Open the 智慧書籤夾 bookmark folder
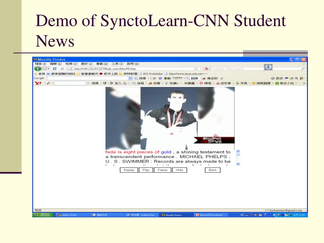Image resolution: width=324 pixels, height=243 pixels. (x=87, y=74)
